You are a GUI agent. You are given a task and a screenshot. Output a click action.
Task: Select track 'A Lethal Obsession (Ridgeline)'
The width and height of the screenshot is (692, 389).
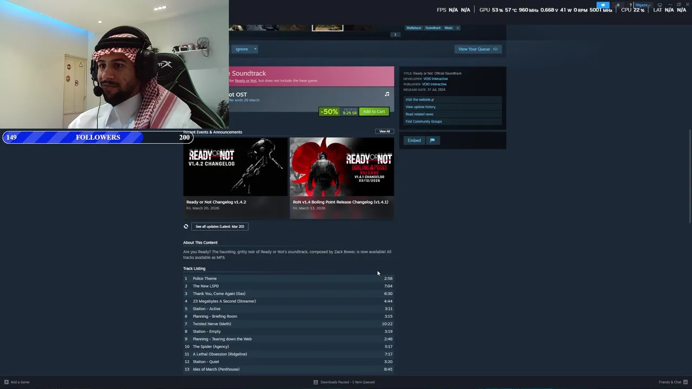click(288, 354)
